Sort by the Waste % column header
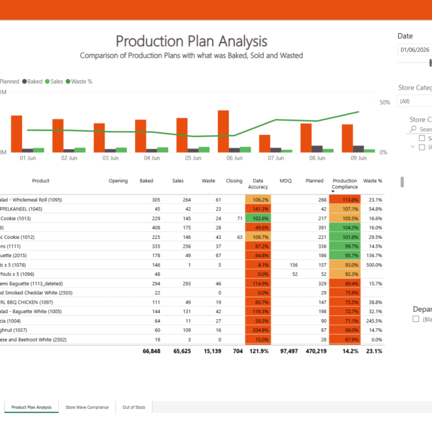432x432 pixels. tap(373, 181)
